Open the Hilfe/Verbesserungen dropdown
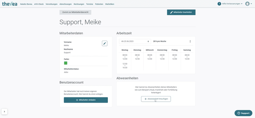Viewport: 255px width, 118px height. pos(232,4)
